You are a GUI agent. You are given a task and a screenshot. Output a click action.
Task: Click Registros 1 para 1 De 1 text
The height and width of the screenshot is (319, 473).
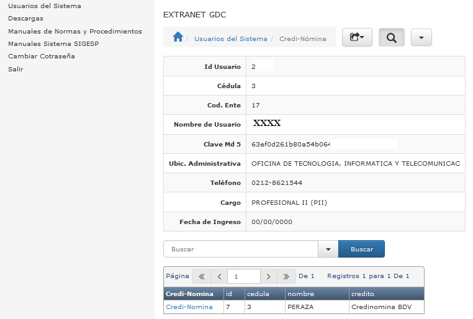368,276
